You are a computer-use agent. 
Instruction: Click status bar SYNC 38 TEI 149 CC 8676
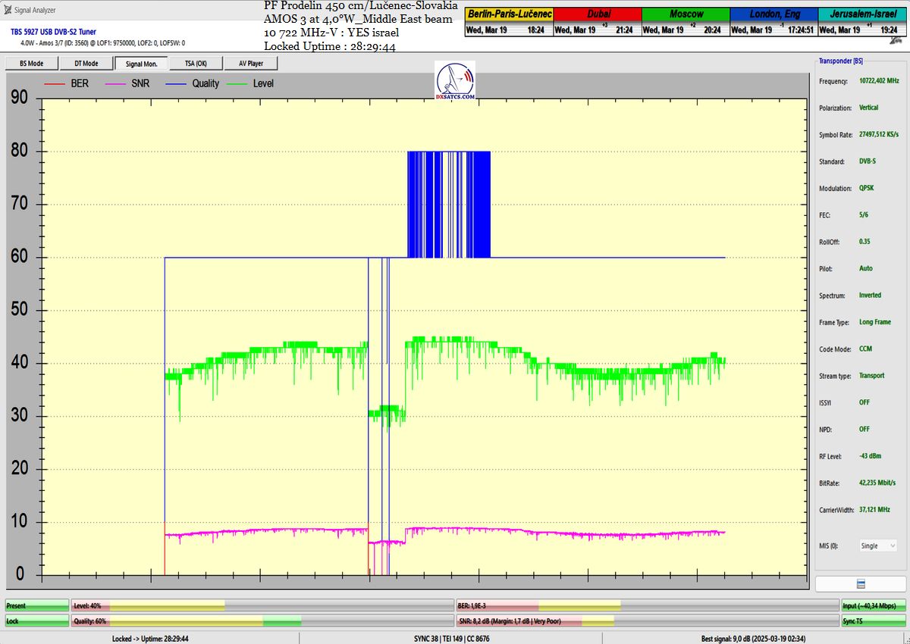point(453,639)
